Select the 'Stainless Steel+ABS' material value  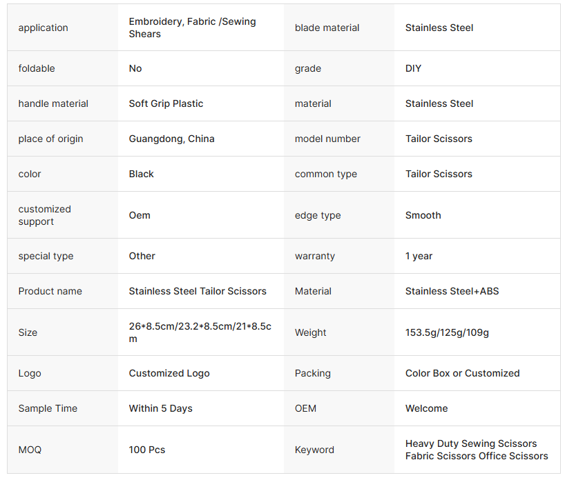point(452,291)
